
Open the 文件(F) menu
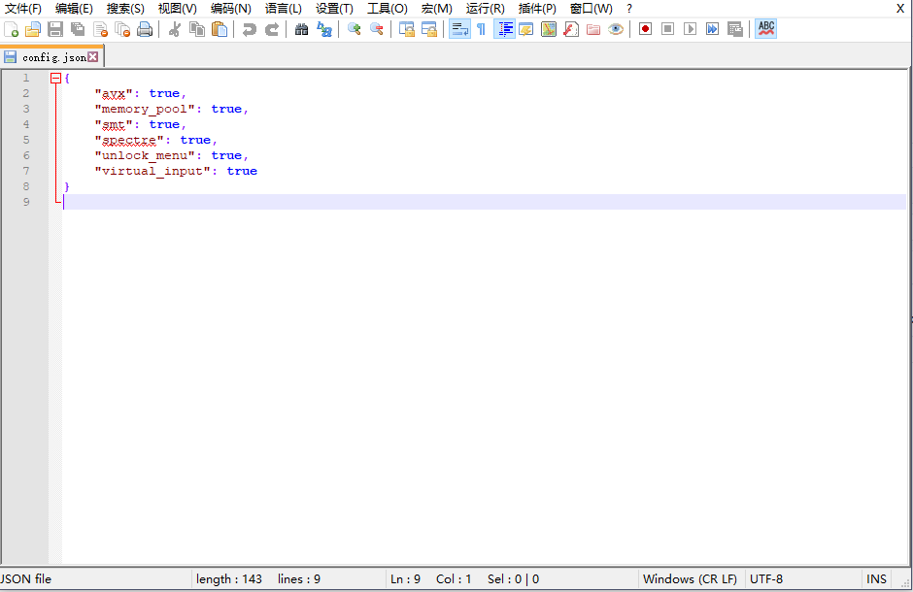coord(23,9)
